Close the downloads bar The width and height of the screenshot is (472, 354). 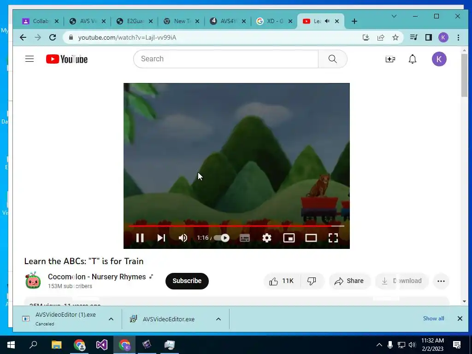point(460,319)
